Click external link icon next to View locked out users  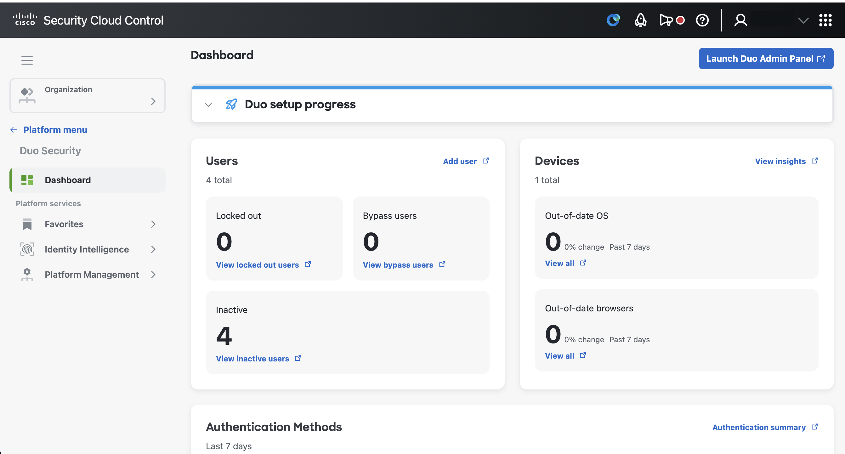(308, 264)
